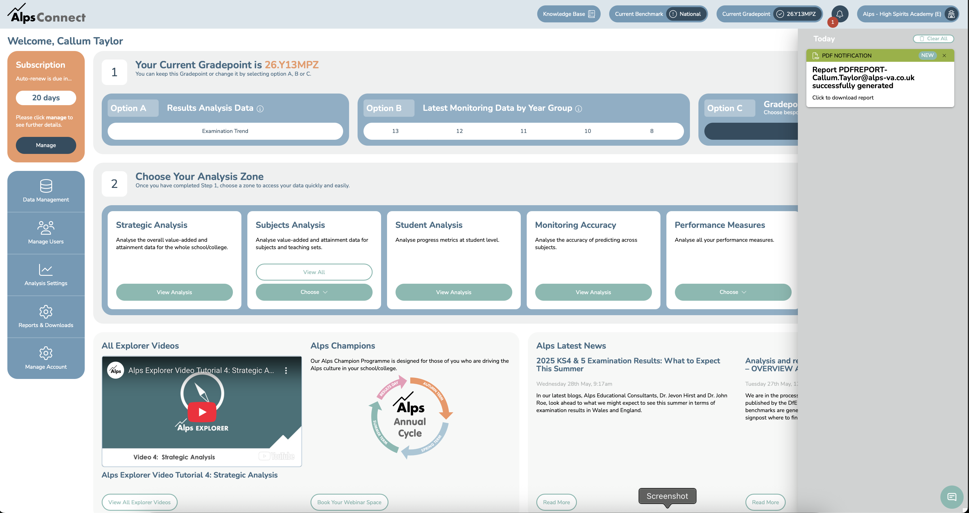Click Read More under 2025 KS4 & 5 article
This screenshot has height=513, width=969.
point(556,502)
